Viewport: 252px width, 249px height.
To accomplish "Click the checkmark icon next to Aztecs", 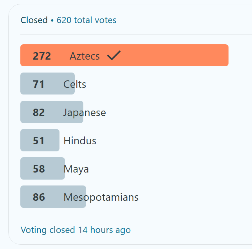I will coord(114,55).
